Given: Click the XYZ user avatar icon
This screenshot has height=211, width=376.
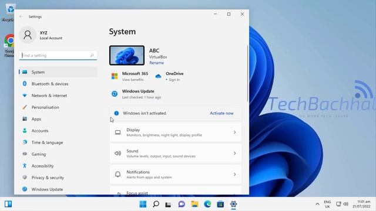Looking at the screenshot, I should 28,35.
